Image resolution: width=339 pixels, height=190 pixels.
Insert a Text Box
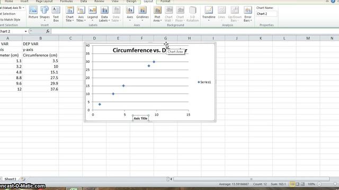click(56, 14)
